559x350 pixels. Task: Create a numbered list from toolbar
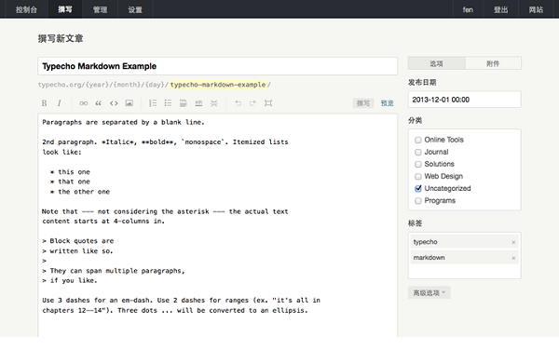point(153,103)
